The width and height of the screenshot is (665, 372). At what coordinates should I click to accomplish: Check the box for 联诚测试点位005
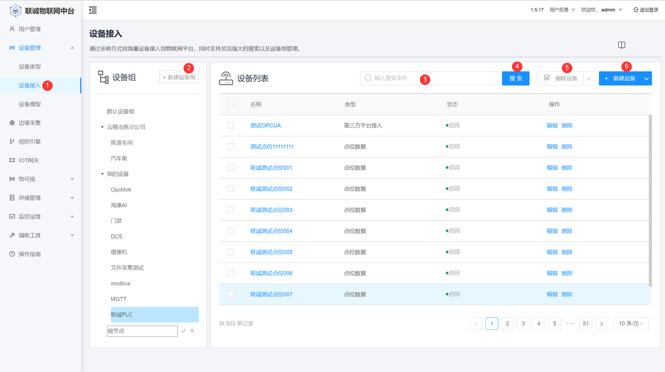pos(231,252)
